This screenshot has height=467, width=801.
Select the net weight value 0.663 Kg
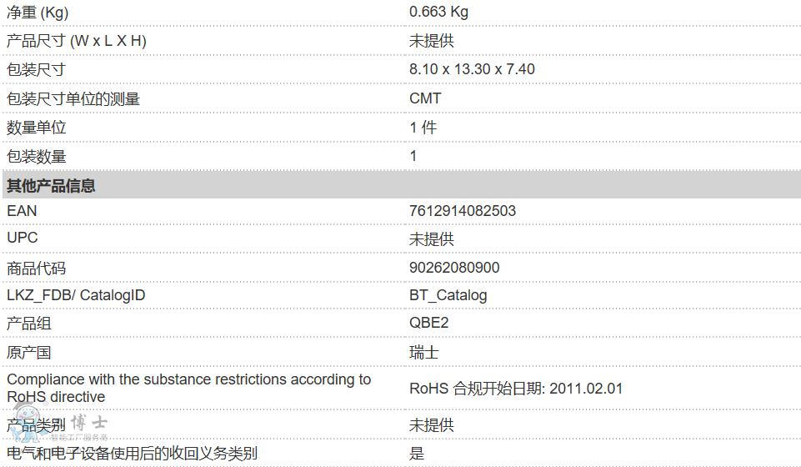point(438,12)
